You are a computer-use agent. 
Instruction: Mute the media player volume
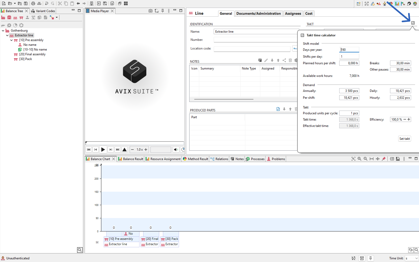(x=176, y=150)
